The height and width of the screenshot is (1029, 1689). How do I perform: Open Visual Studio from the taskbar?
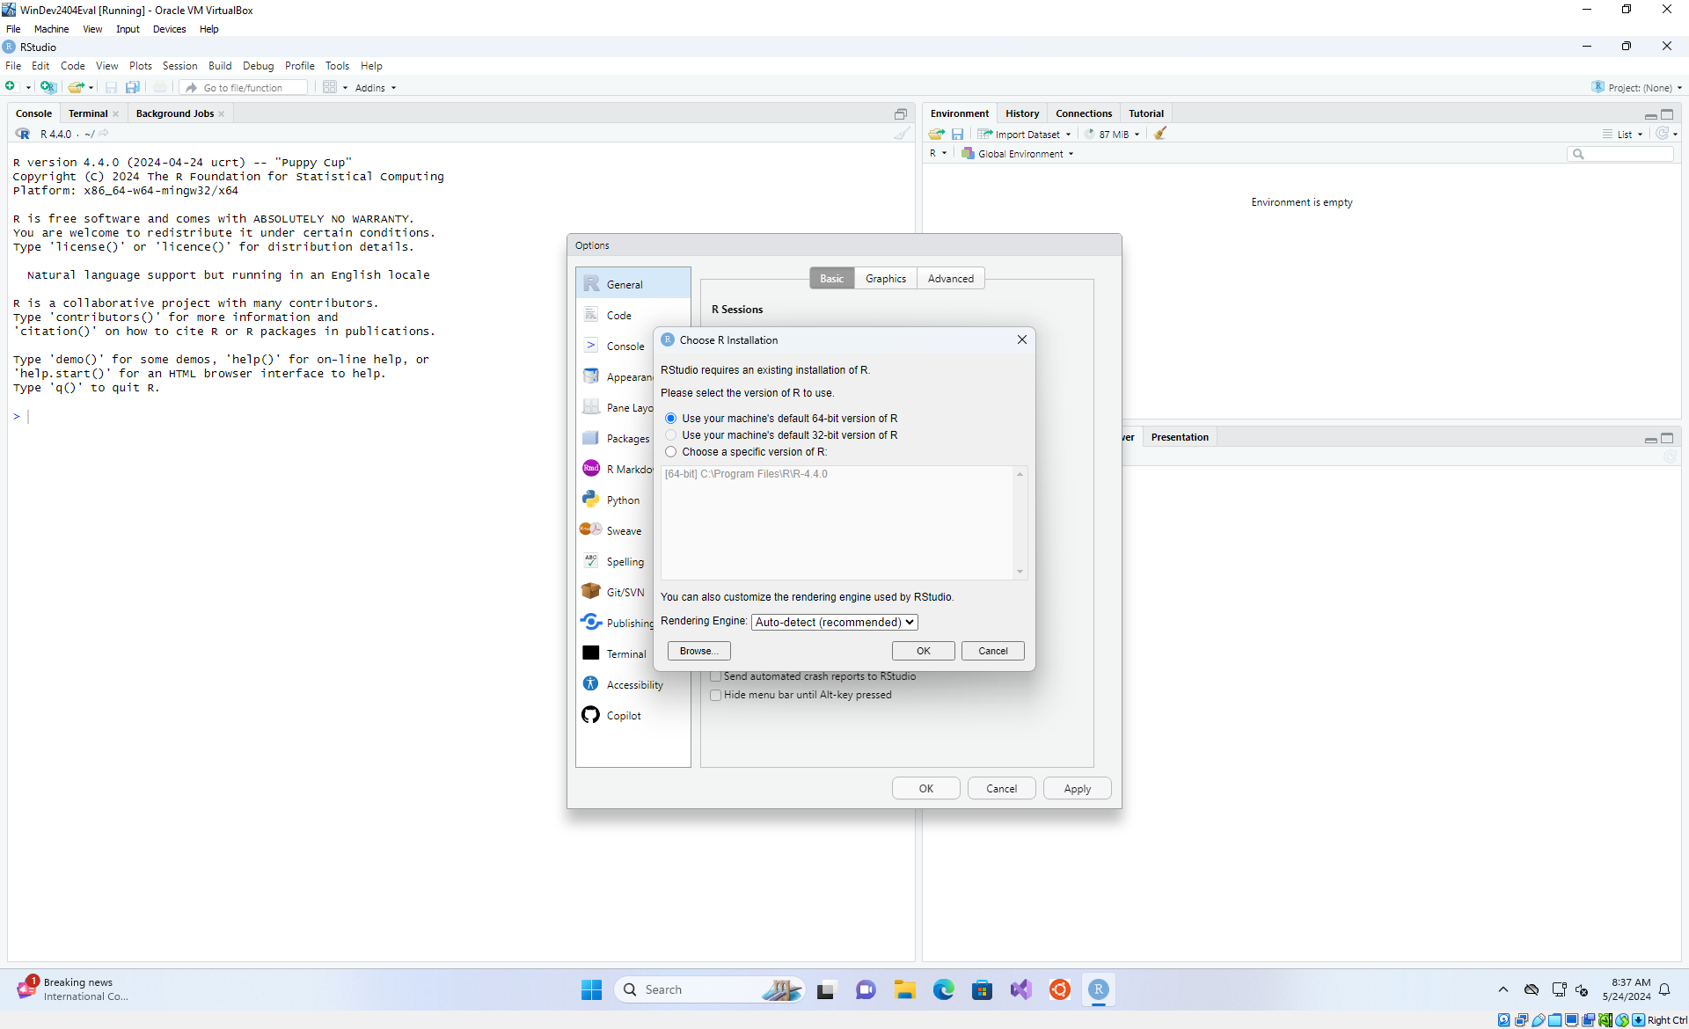1020,990
